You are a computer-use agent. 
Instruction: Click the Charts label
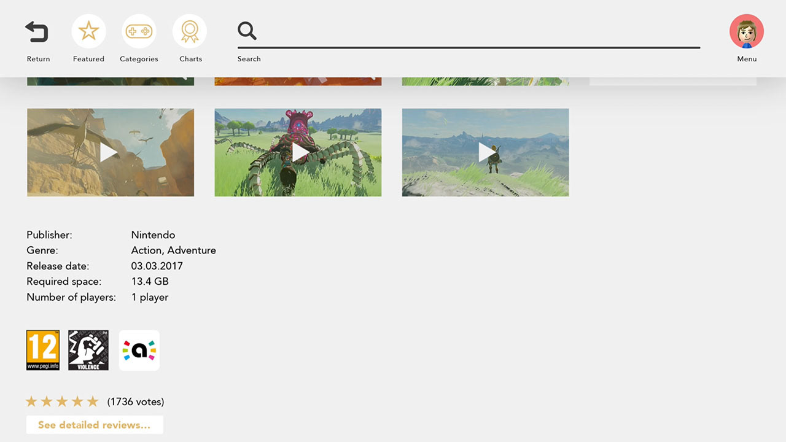pyautogui.click(x=190, y=59)
